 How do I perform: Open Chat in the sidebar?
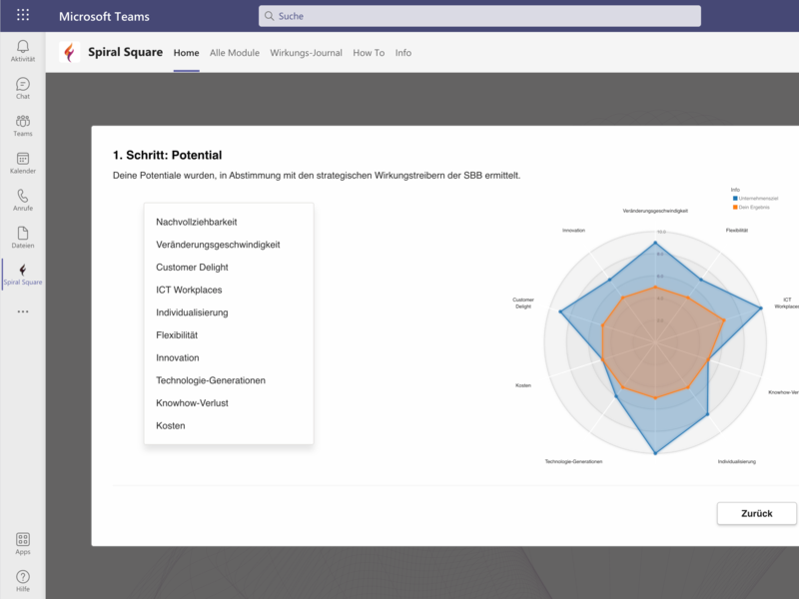click(22, 85)
